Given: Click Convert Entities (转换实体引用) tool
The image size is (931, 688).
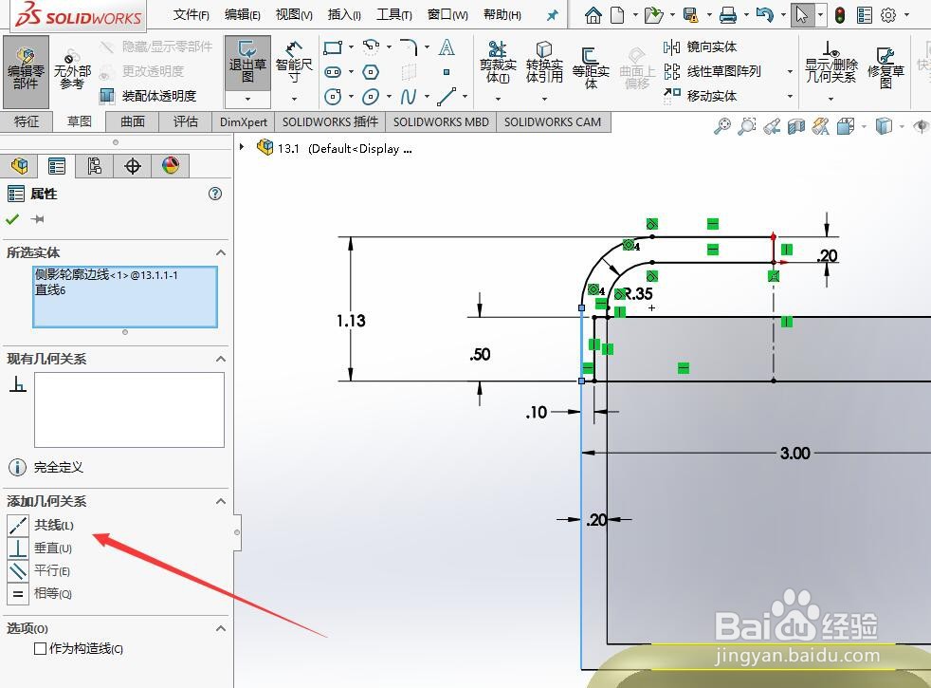Looking at the screenshot, I should (544, 64).
